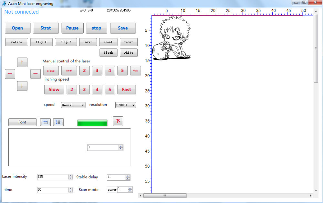This screenshot has height=203, width=323.
Task: Save the current project
Action: [x=123, y=28]
